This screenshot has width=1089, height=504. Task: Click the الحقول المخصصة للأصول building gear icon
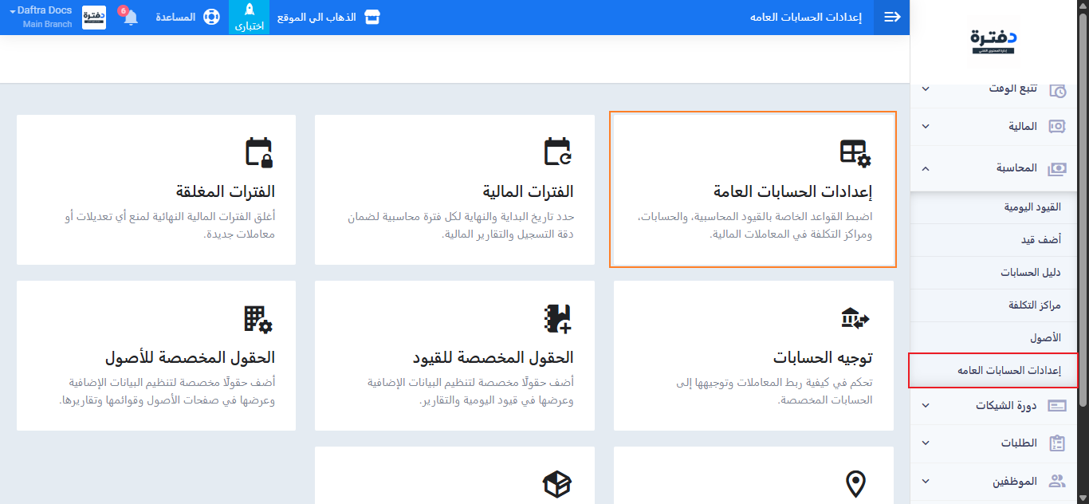[258, 319]
